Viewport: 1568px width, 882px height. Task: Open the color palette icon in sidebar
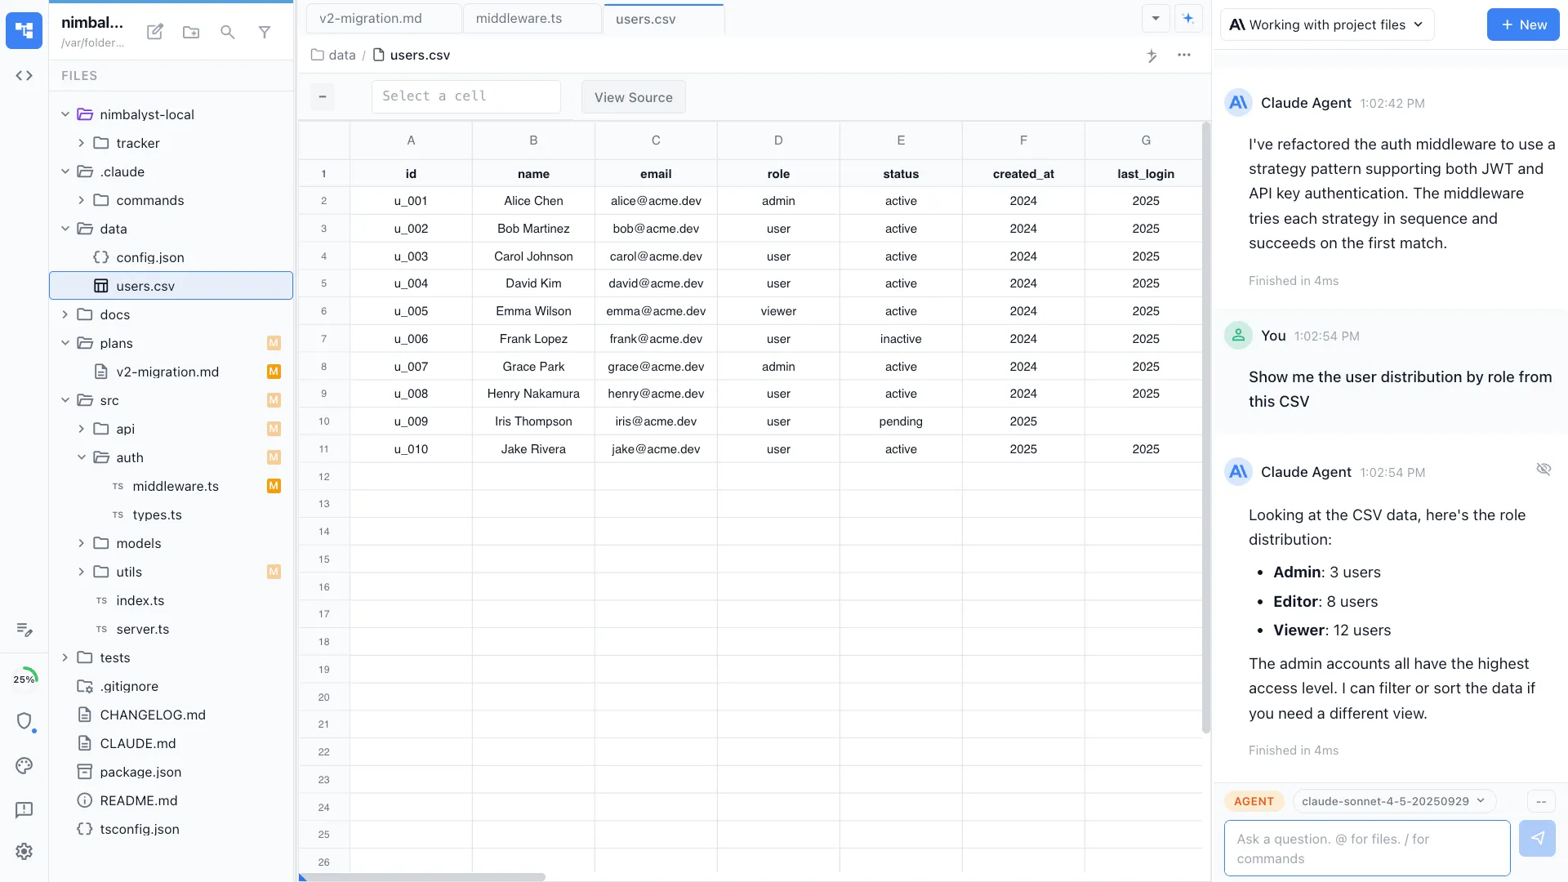[24, 766]
